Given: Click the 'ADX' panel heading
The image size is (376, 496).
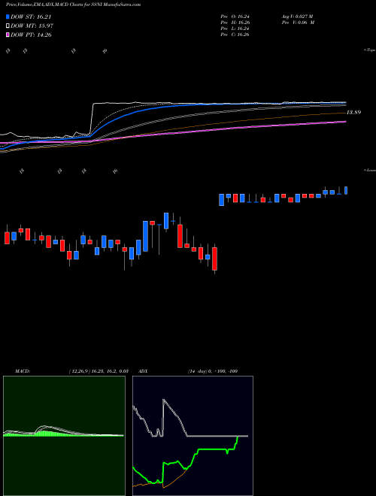Looking at the screenshot, I should pos(143,371).
